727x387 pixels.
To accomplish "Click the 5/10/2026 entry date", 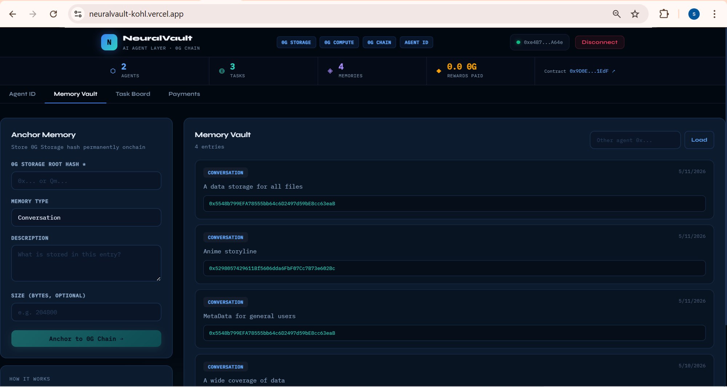I will (x=692, y=366).
